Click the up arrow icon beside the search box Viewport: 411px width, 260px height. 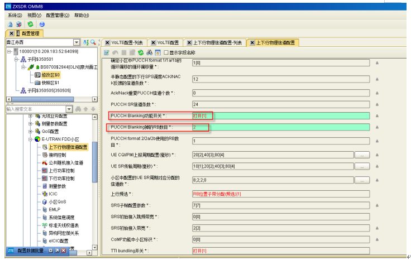[x=85, y=109]
